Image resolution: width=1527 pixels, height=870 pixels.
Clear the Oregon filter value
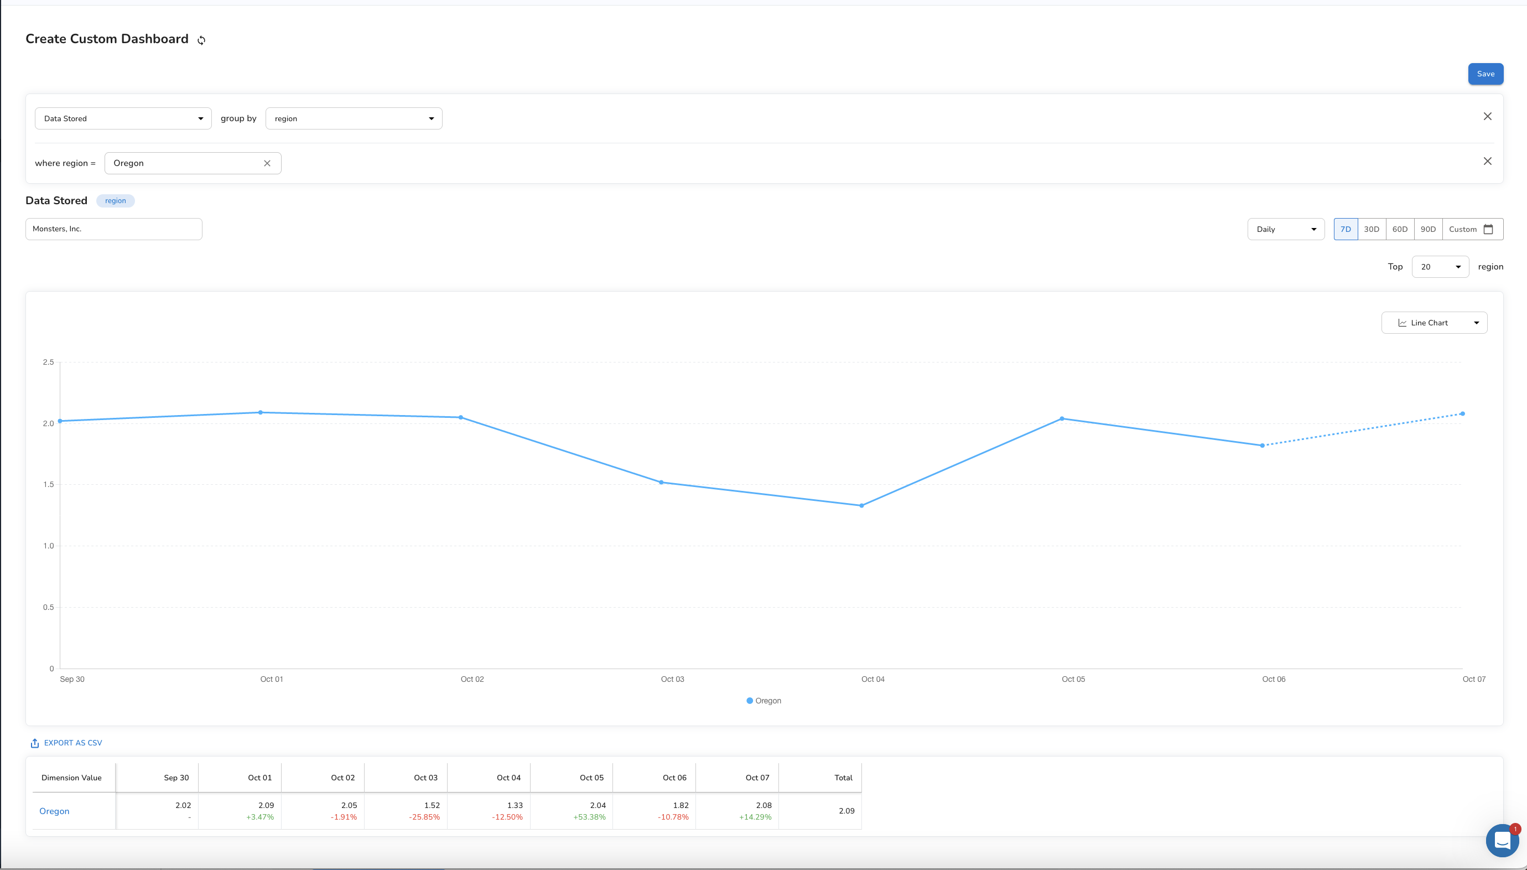(267, 163)
